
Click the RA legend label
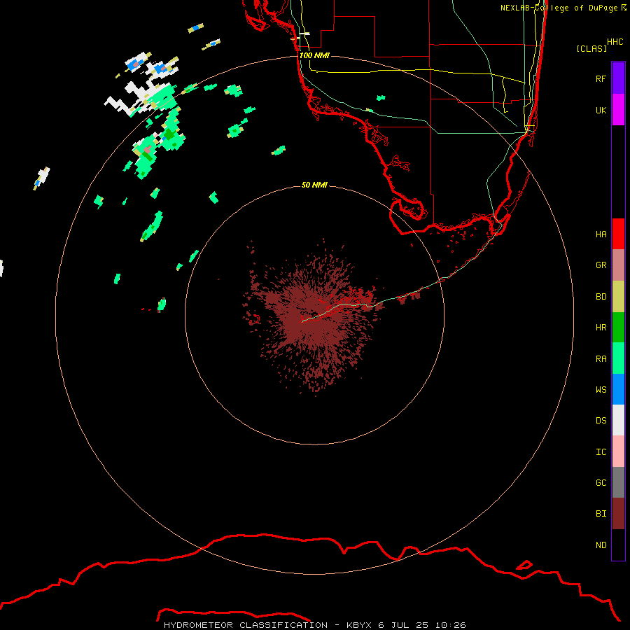tap(601, 358)
